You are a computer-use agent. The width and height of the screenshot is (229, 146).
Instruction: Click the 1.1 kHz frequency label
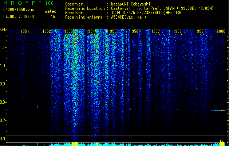coord(3,47)
